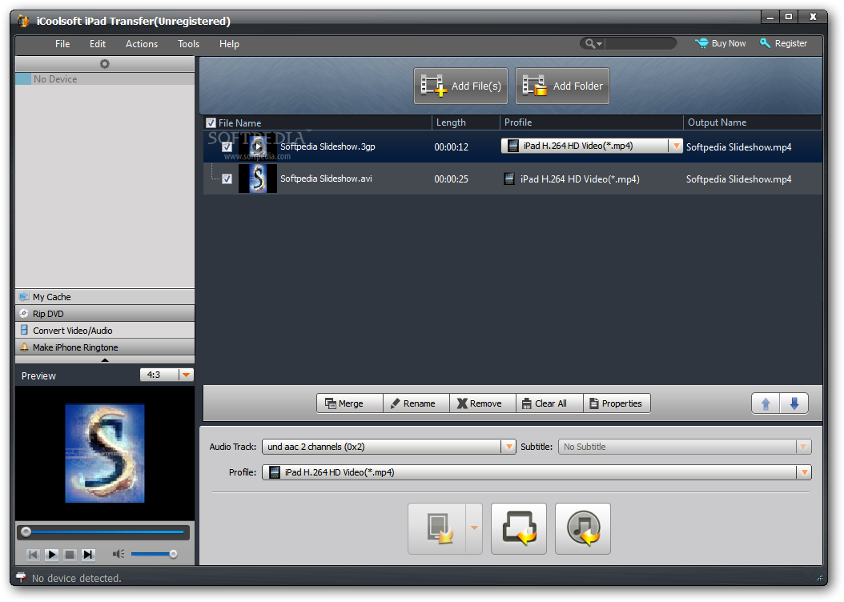This screenshot has height=602, width=844.
Task: Open the Help menu
Action: tap(229, 44)
